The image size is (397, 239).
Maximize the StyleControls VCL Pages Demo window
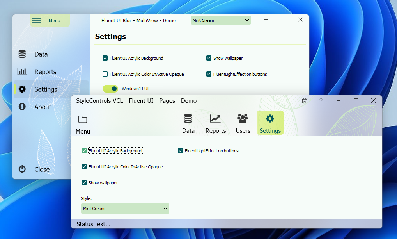(356, 100)
